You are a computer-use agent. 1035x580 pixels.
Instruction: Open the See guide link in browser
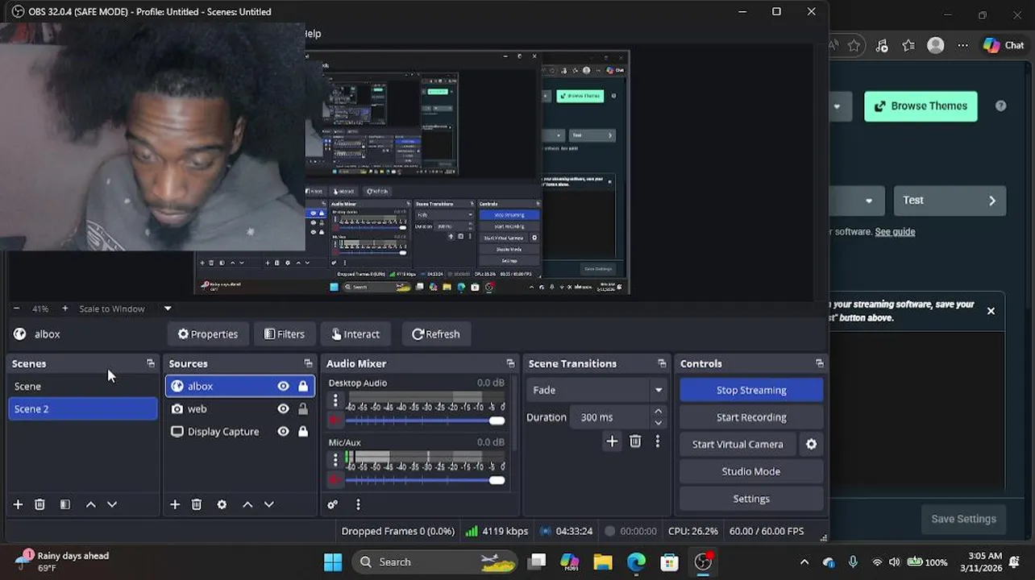(895, 231)
